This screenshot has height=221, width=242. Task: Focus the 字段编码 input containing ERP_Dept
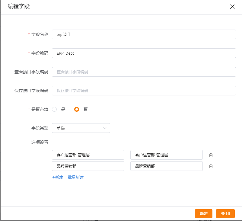point(144,53)
